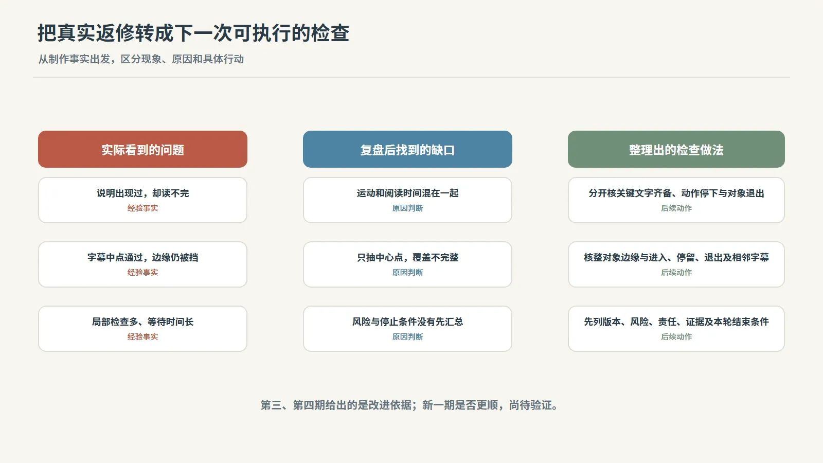823x463 pixels.
Task: Click "经验事实" under "局部检查多、等待时间长"
Action: (x=142, y=337)
